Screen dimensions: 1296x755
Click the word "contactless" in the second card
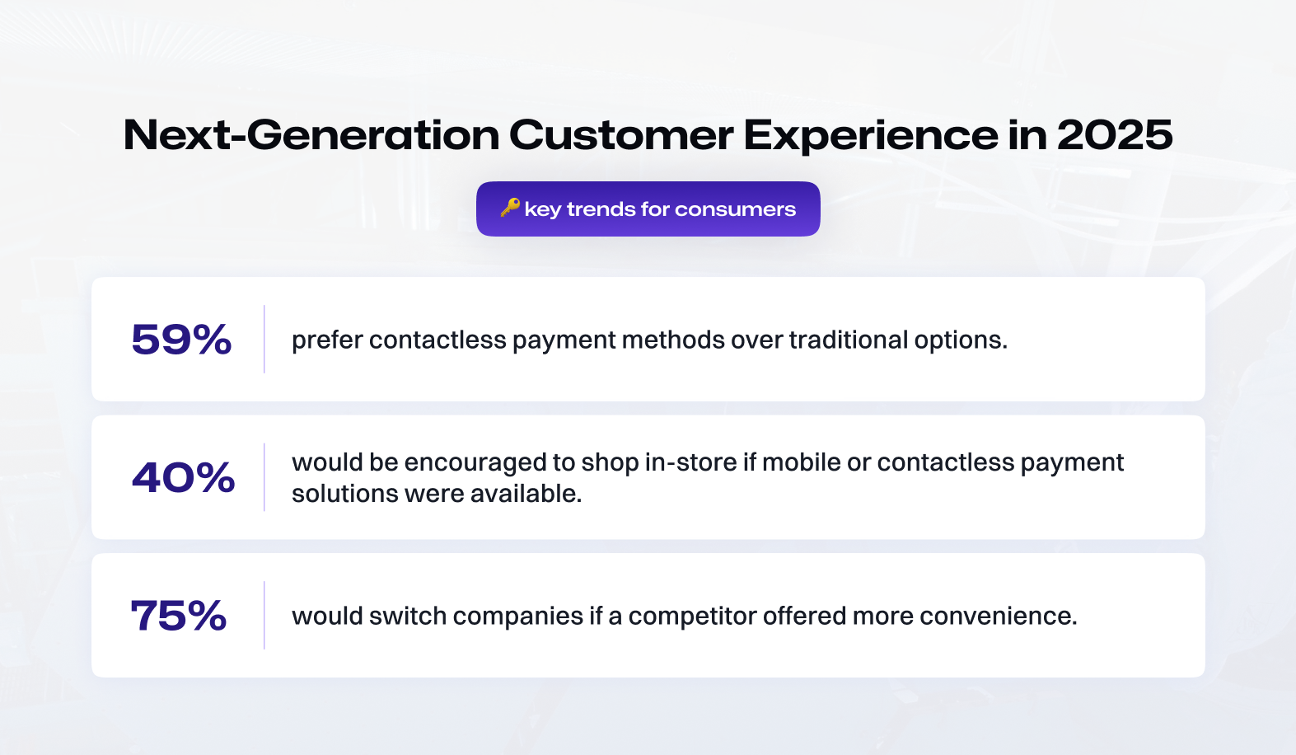coord(945,462)
